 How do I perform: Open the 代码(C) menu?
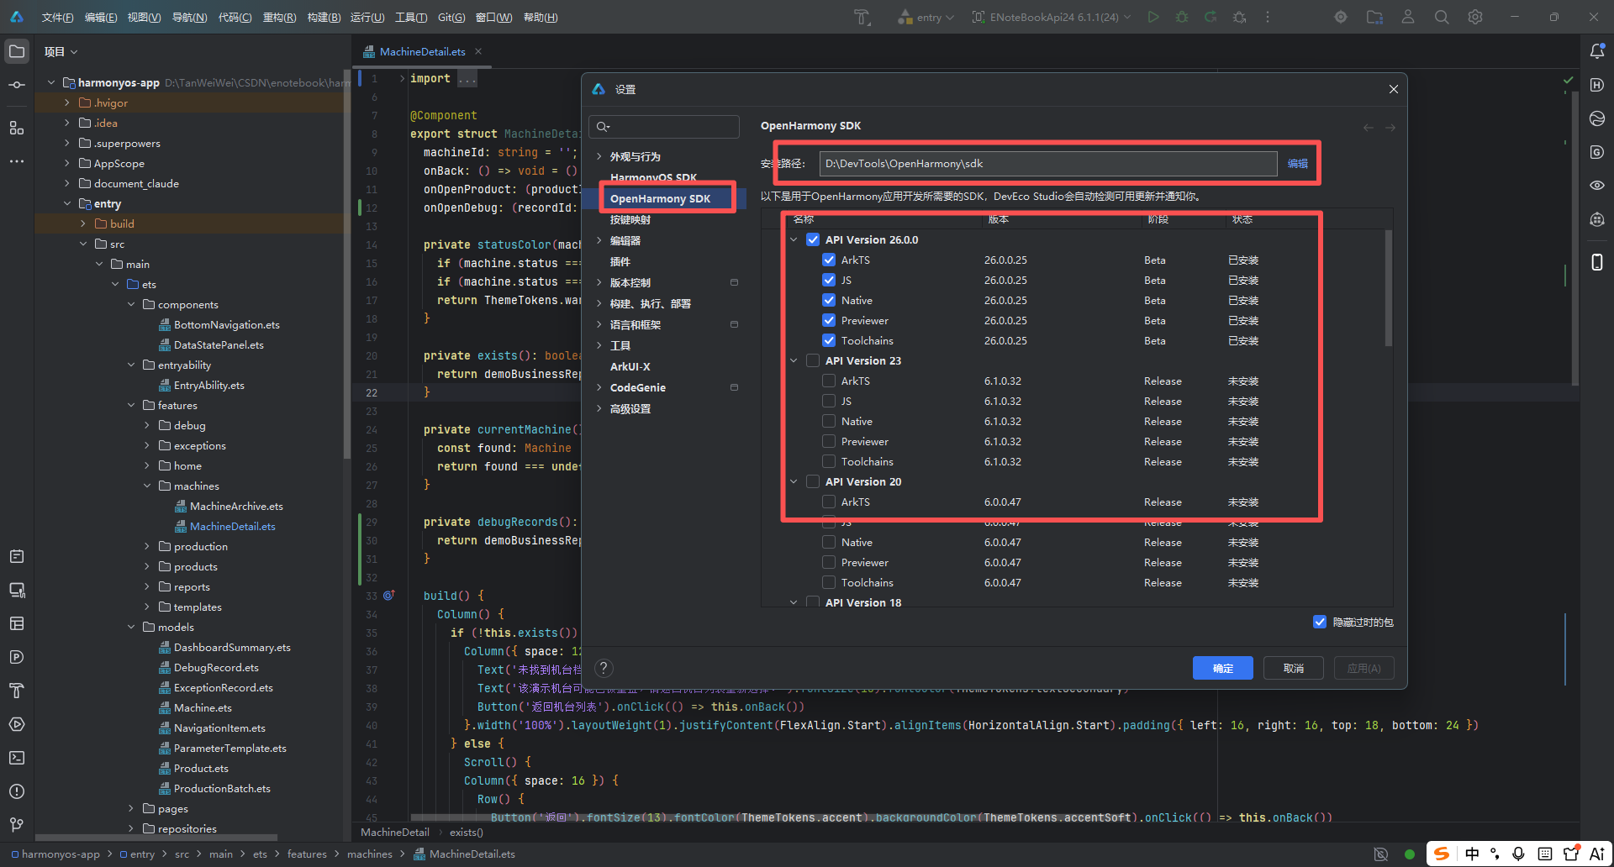pyautogui.click(x=235, y=17)
